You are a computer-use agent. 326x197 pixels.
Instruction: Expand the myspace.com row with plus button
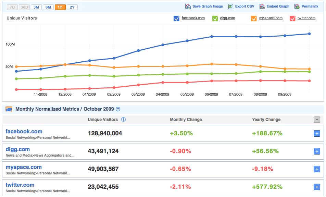317,169
